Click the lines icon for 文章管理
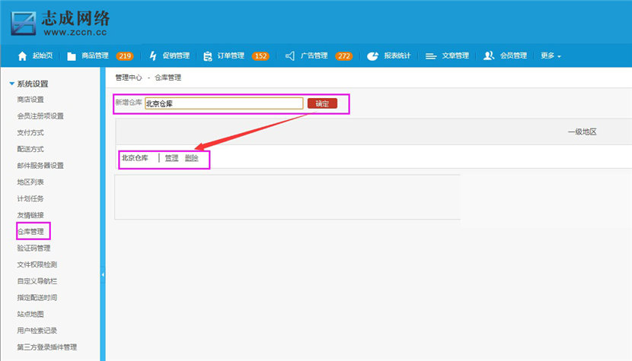Image resolution: width=632 pixels, height=361 pixels. (x=430, y=56)
